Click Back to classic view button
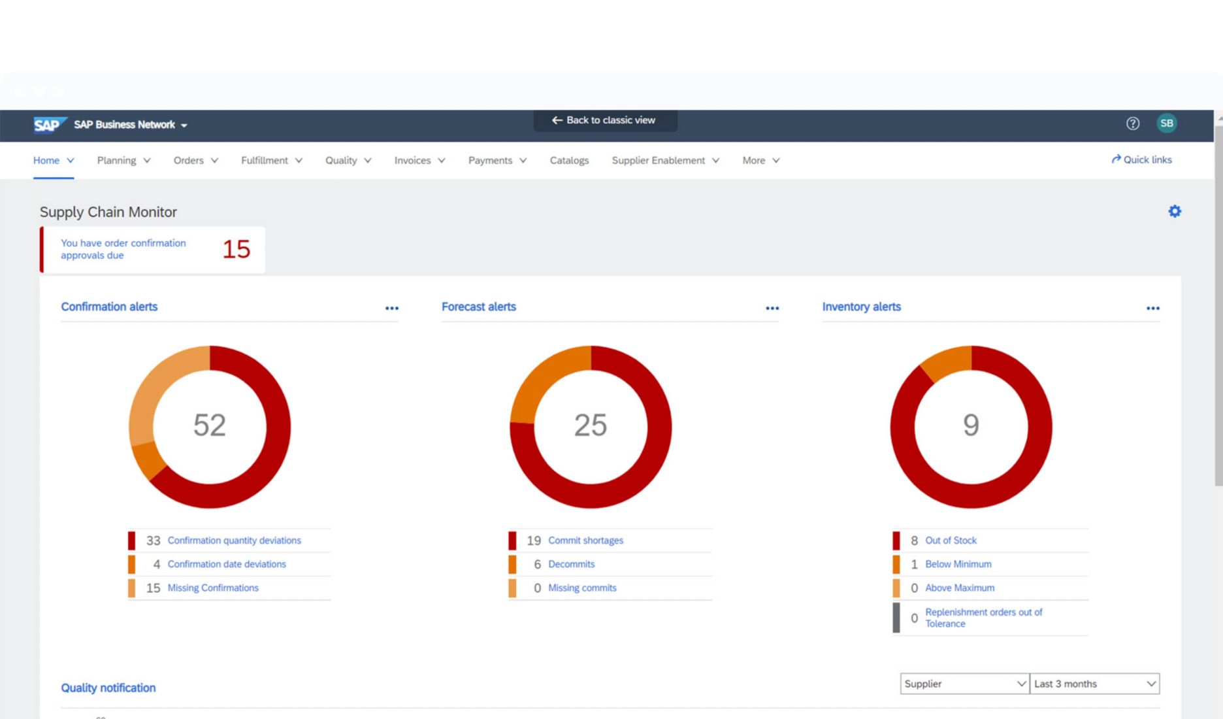The image size is (1223, 719). pos(604,120)
